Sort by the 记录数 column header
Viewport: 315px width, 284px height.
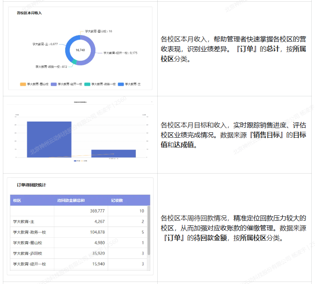[117, 200]
